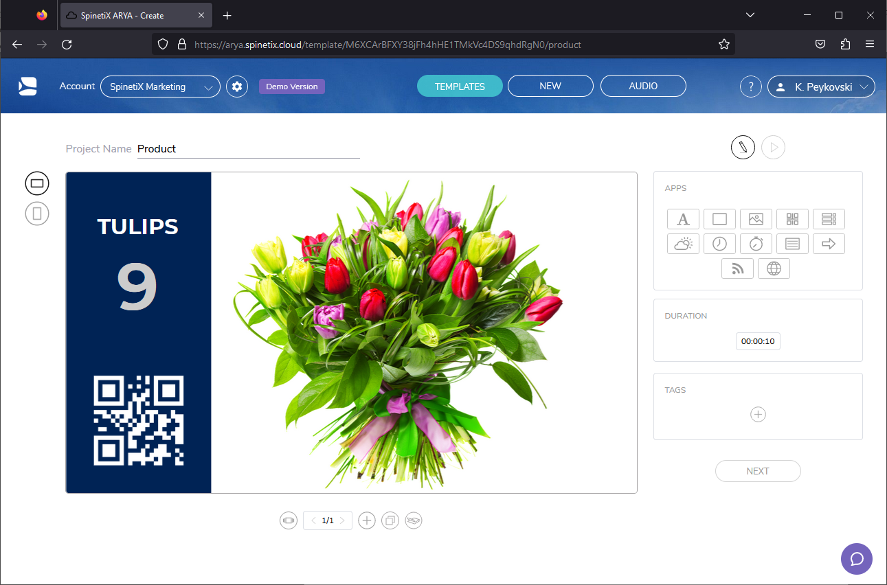The width and height of the screenshot is (887, 585).
Task: Switch to the TEMPLATES tab
Action: [459, 86]
